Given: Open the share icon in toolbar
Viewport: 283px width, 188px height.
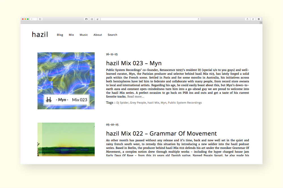Looking at the screenshot, I should click(247, 19).
